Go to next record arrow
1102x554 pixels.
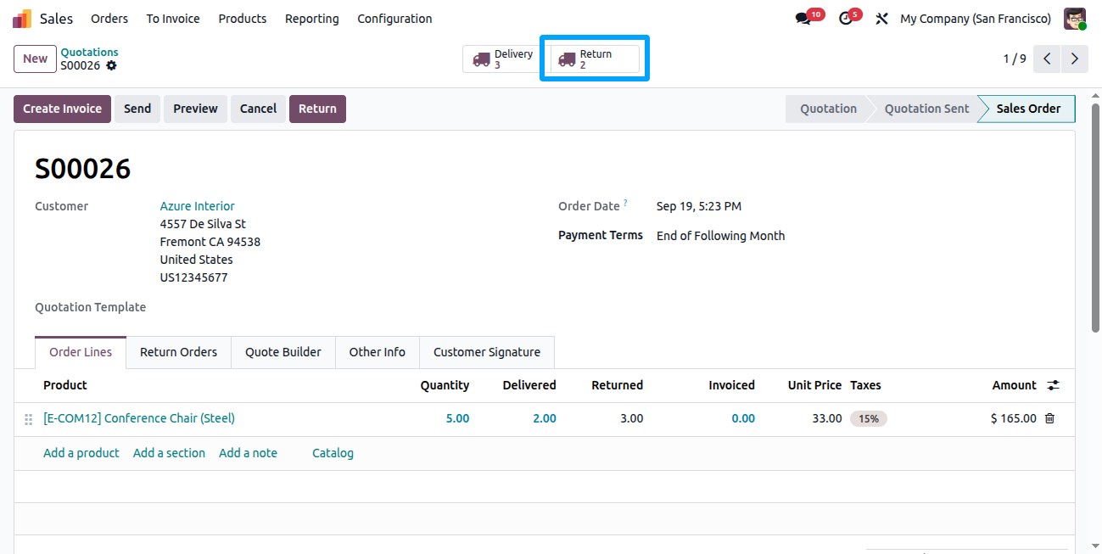[1075, 59]
